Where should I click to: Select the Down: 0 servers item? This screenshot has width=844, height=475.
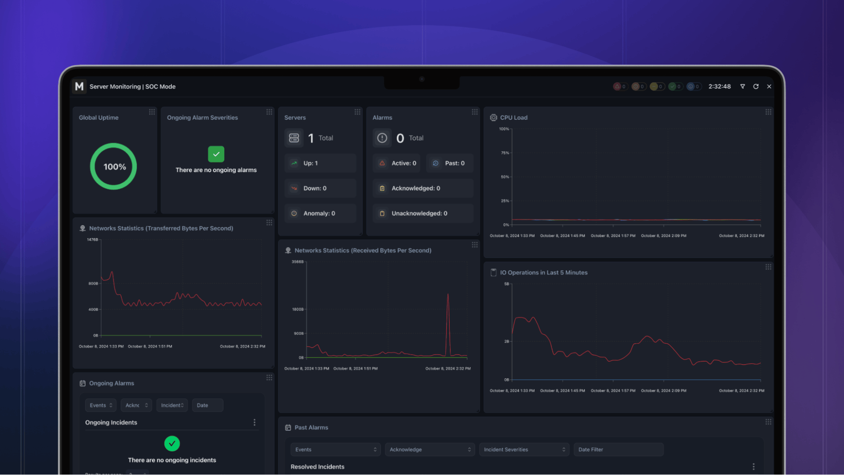(320, 188)
